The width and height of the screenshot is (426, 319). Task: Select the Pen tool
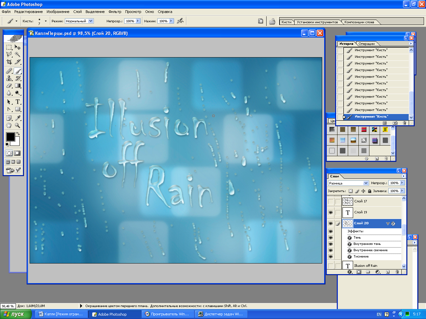pos(9,109)
